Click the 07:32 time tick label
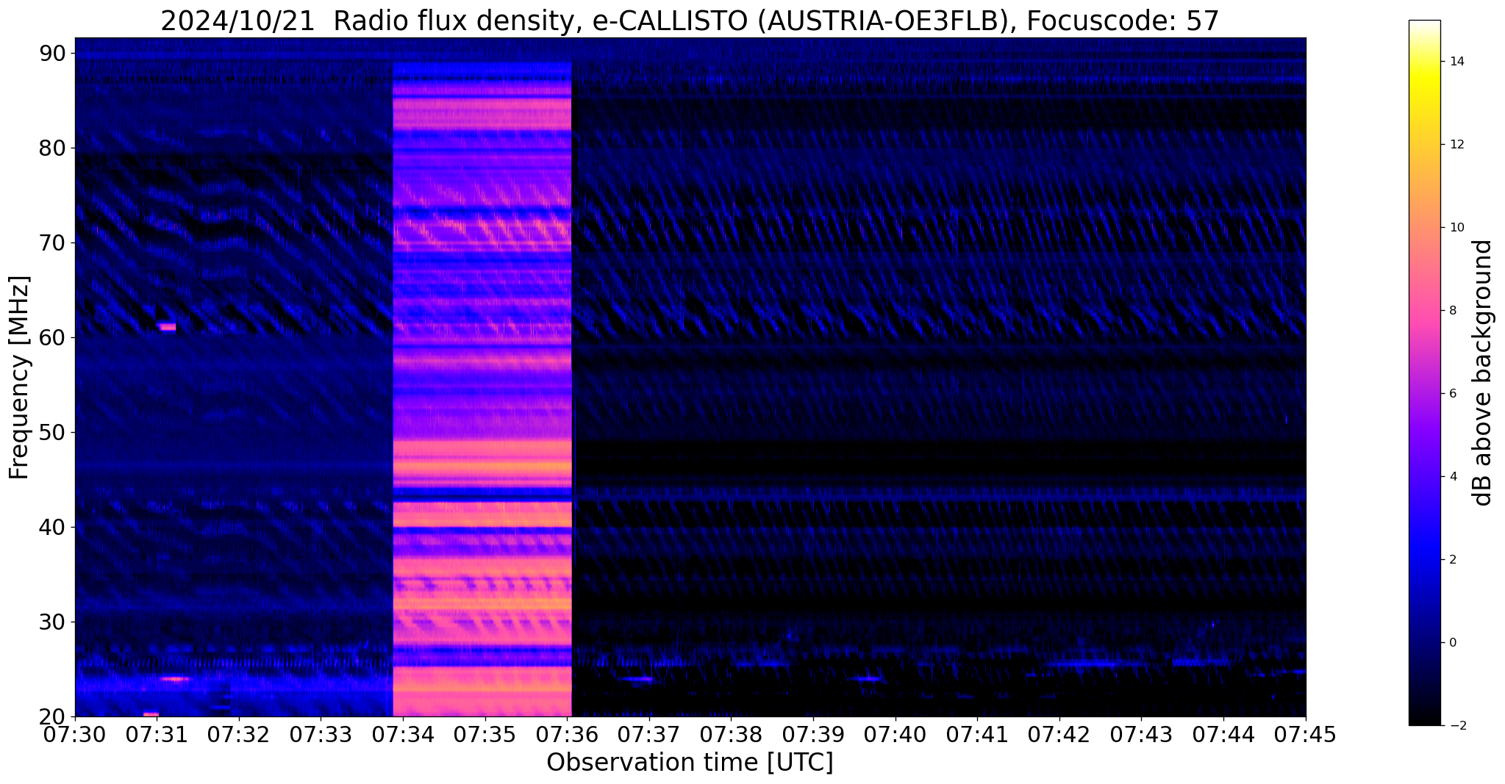1505x784 pixels. click(x=239, y=733)
